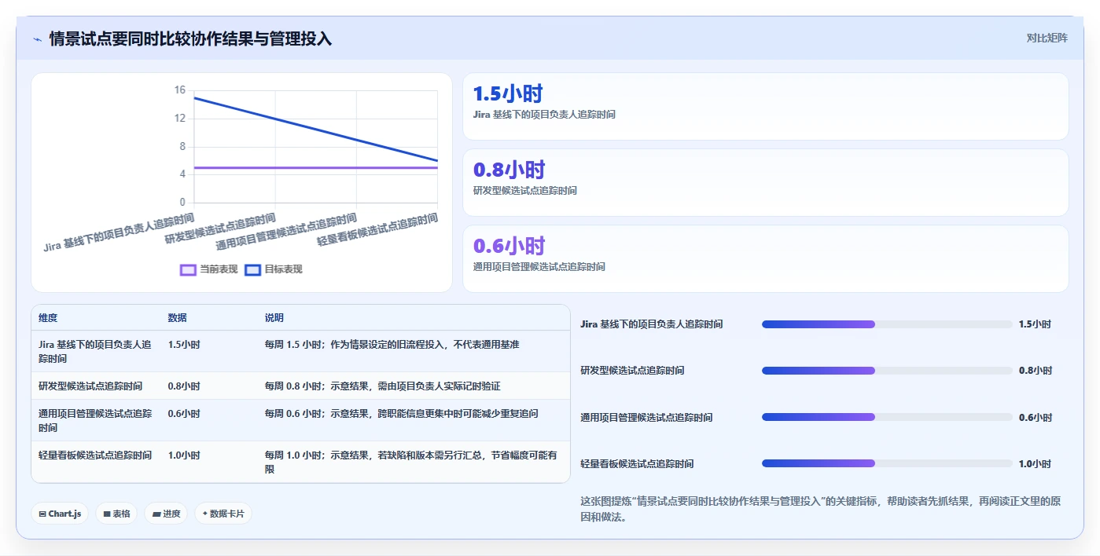Click the 数据 column header

[x=177, y=318]
